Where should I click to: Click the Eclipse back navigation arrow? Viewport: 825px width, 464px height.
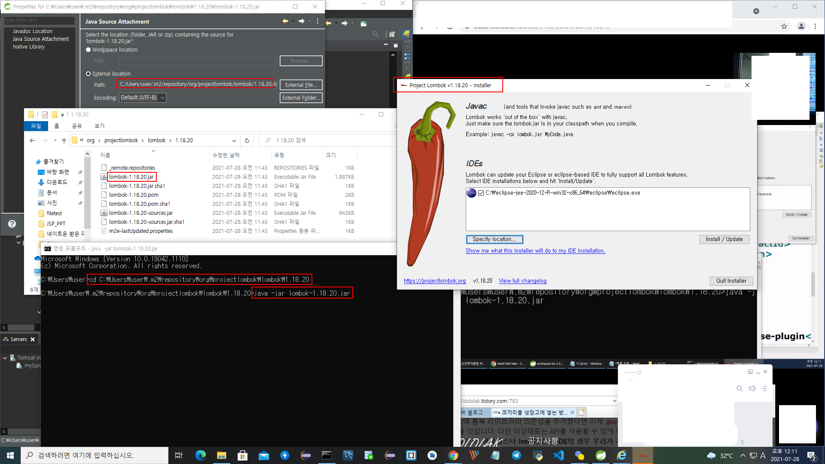coord(329,23)
